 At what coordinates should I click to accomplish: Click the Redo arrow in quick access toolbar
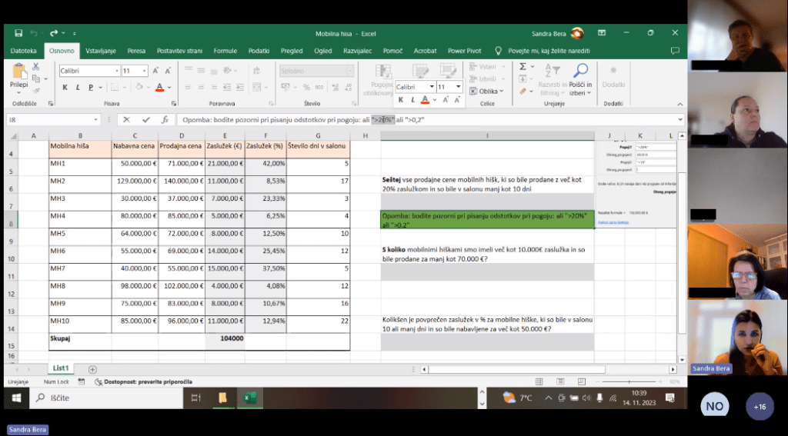coord(54,33)
